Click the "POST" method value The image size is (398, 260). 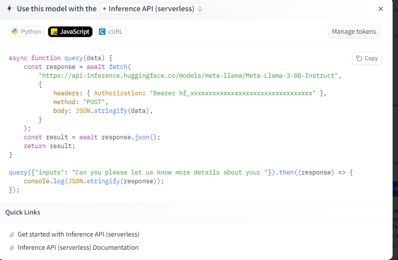tap(94, 102)
